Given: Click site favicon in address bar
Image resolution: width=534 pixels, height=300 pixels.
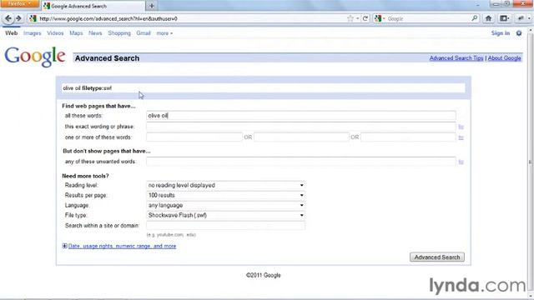Looking at the screenshot, I should 33,18.
